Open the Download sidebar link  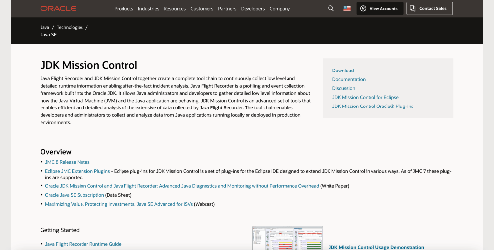pos(343,71)
